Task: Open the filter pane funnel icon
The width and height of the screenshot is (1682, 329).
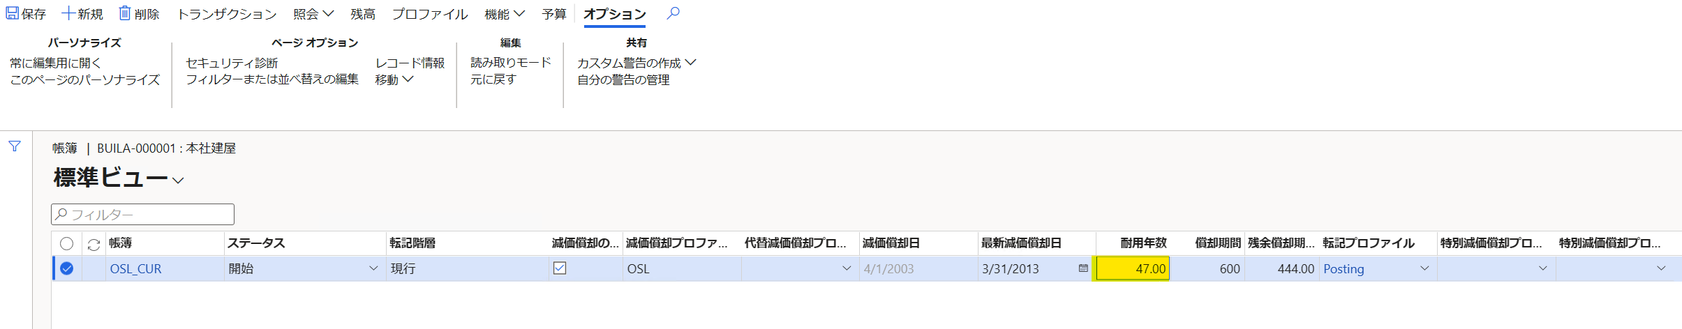Action: [15, 146]
